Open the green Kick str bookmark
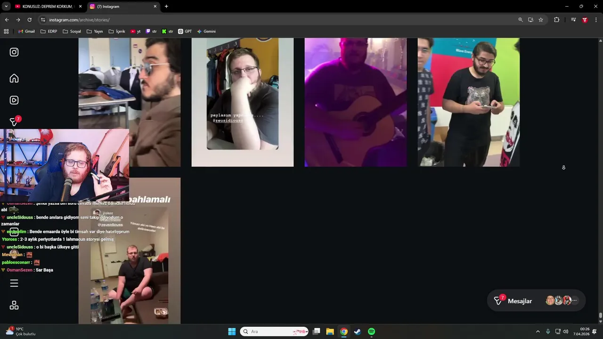 [167, 32]
